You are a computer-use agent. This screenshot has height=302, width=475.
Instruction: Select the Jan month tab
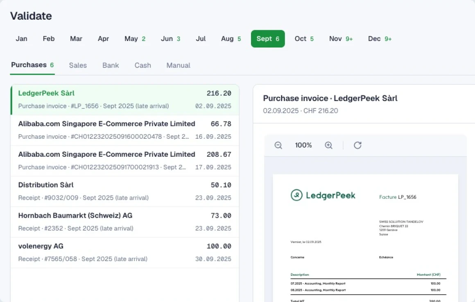(22, 39)
